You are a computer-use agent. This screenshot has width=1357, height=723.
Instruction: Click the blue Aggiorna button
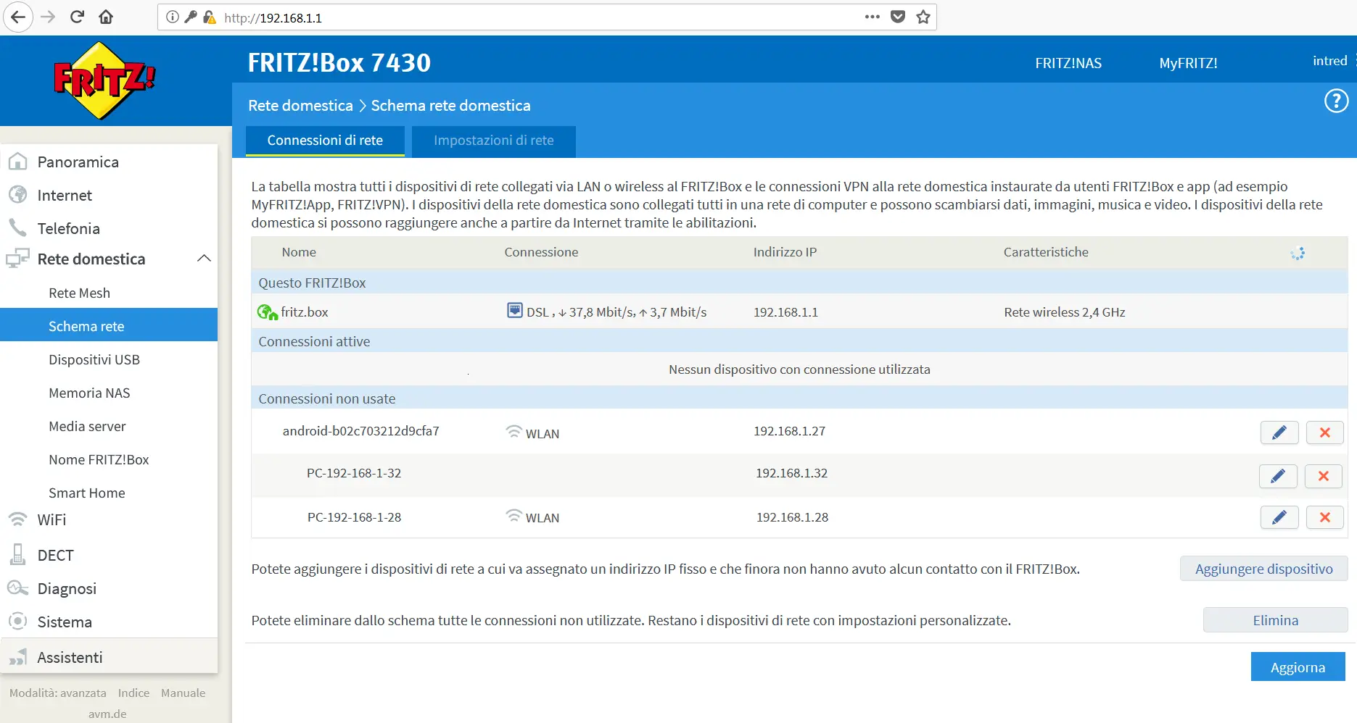(x=1298, y=667)
